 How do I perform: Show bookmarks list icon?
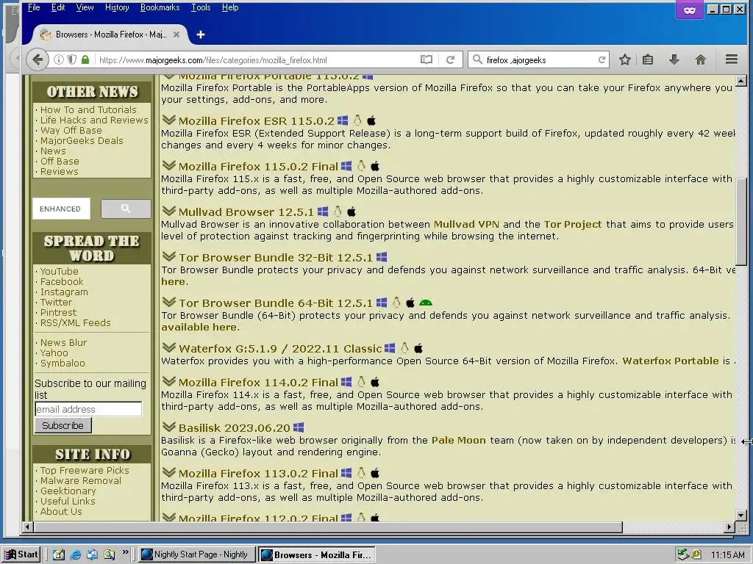[648, 60]
